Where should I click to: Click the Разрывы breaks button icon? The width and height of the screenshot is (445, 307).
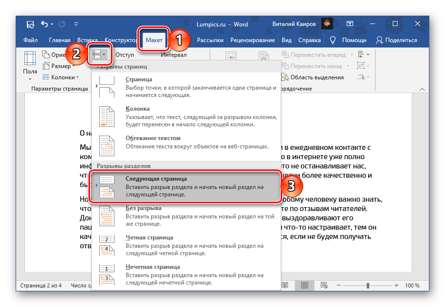(99, 54)
